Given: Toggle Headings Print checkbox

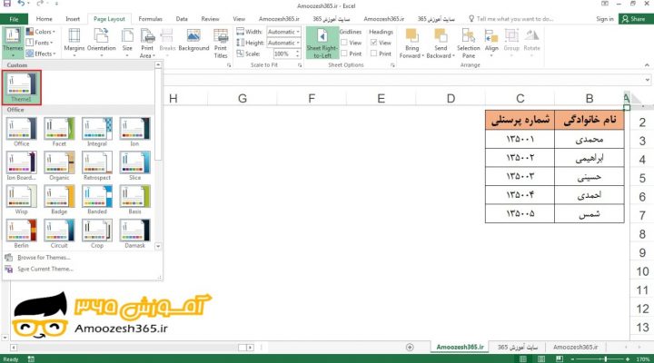Looking at the screenshot, I should (373, 54).
